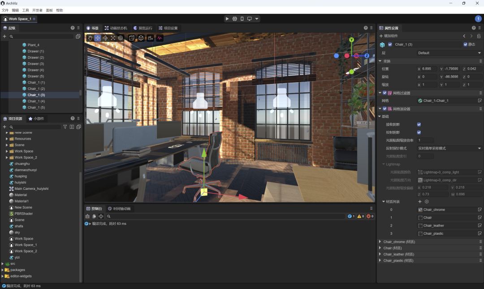Image resolution: width=484 pixels, height=289 pixels.
Task: Go forward in inspector history
Action: tap(471, 36)
